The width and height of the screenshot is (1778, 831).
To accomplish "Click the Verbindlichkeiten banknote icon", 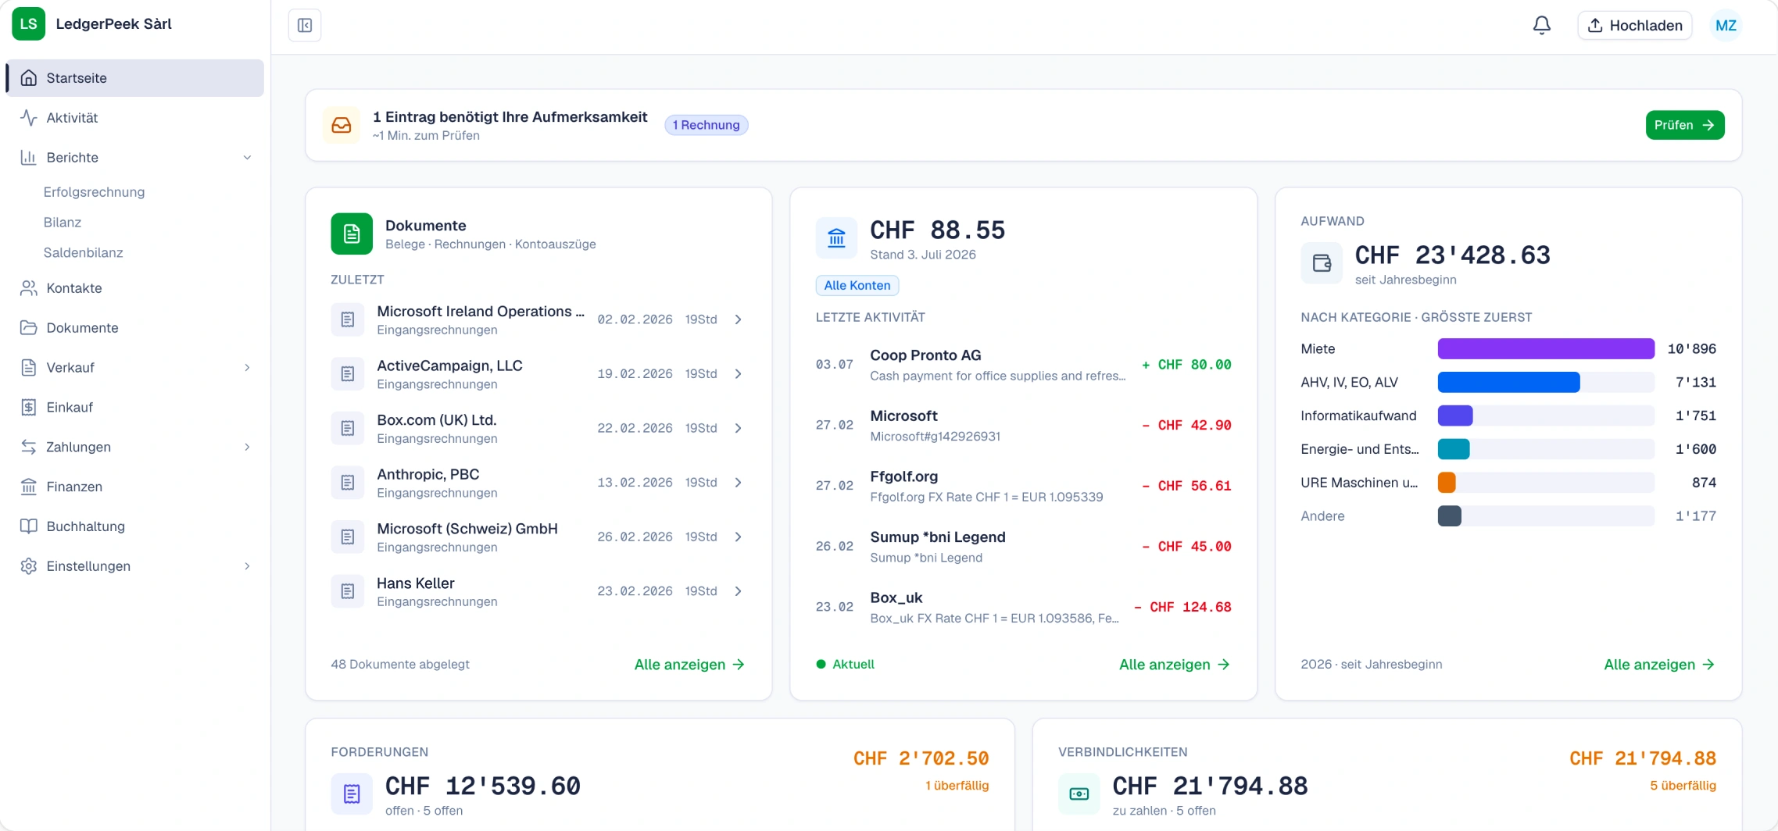I will coord(1079,794).
